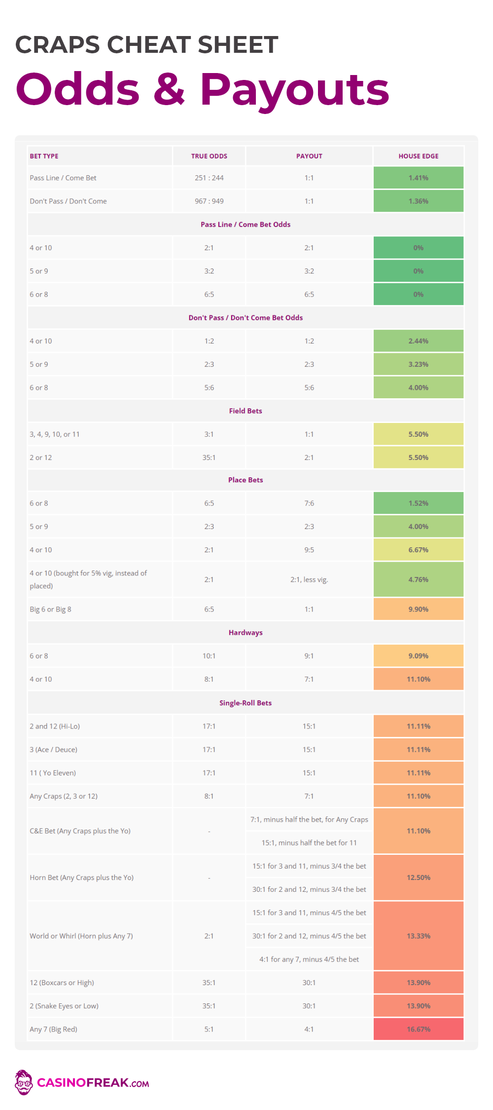This screenshot has height=1110, width=493.
Task: Click the 12.50% Horn Bet edge cell
Action: pyautogui.click(x=418, y=878)
